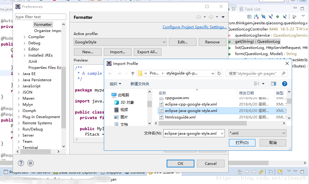Select eclipse-cpp-google-style.xml file
The width and height of the screenshot is (309, 184).
click(191, 104)
